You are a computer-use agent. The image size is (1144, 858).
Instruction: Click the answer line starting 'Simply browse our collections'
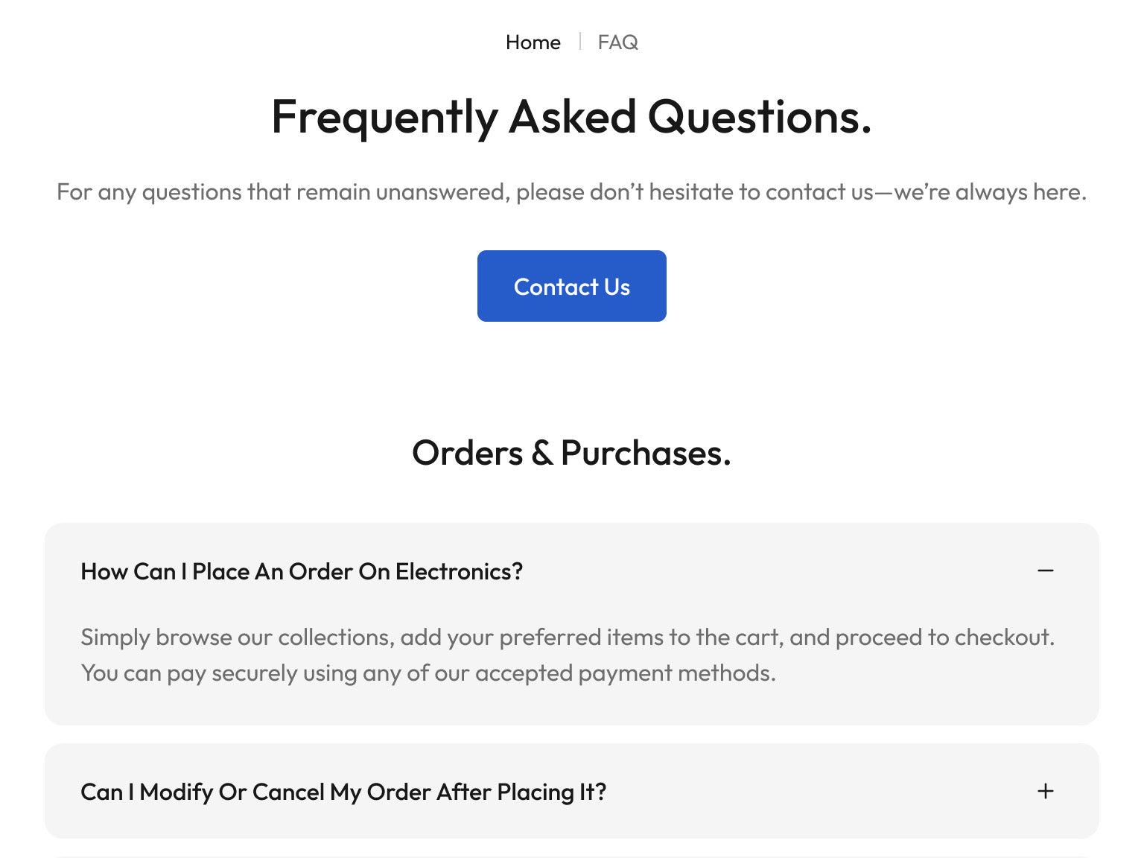coord(567,638)
